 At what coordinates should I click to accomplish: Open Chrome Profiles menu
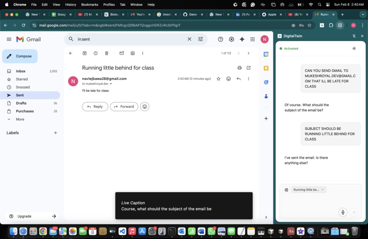(109, 5)
